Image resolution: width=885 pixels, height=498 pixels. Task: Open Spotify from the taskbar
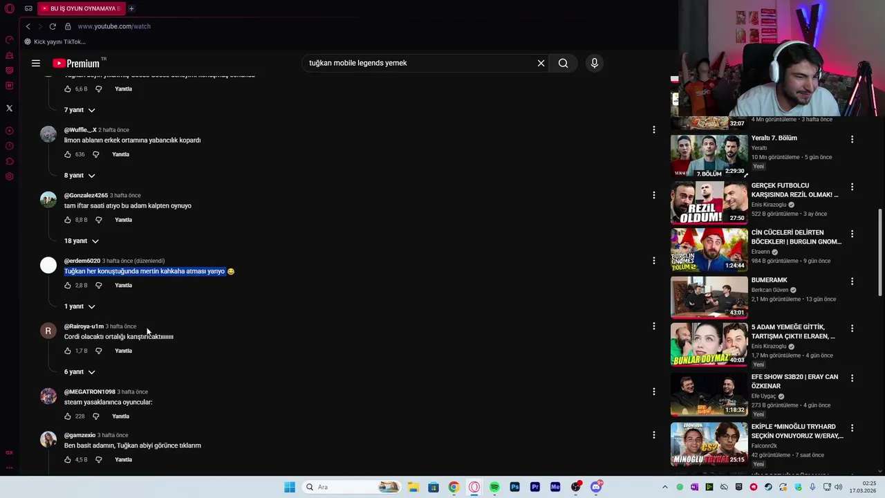click(494, 487)
